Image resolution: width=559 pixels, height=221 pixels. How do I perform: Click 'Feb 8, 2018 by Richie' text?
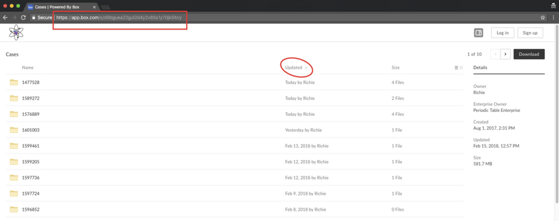point(306,210)
